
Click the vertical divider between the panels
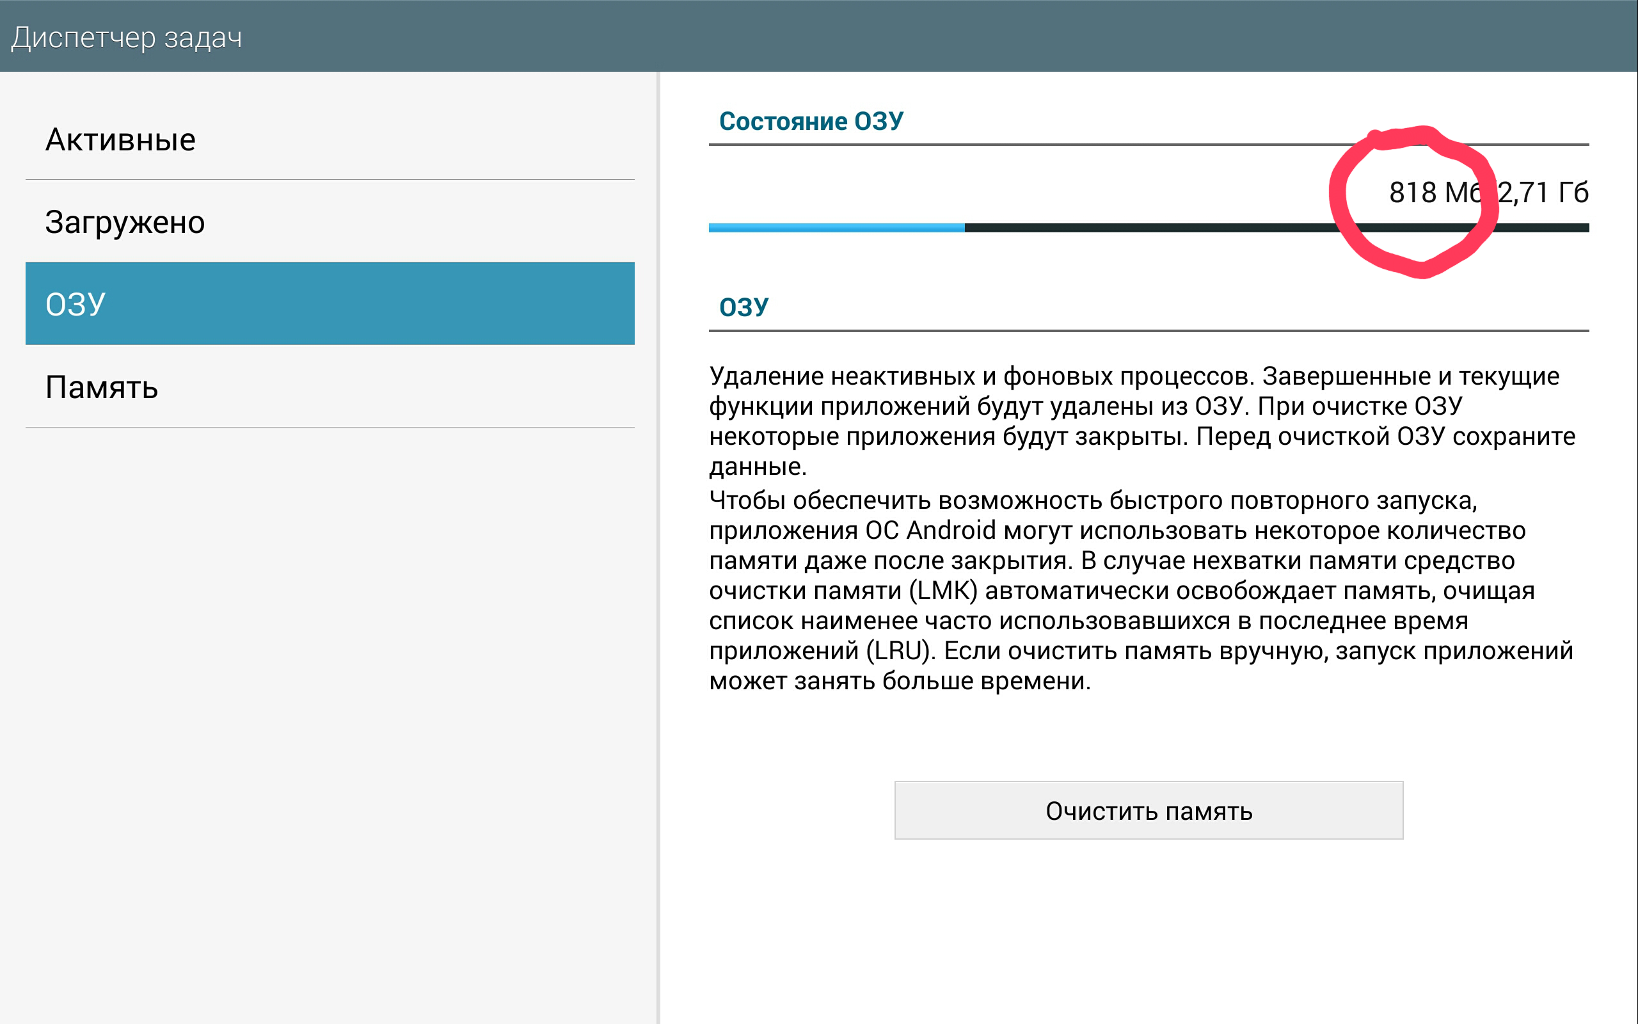pos(658,542)
